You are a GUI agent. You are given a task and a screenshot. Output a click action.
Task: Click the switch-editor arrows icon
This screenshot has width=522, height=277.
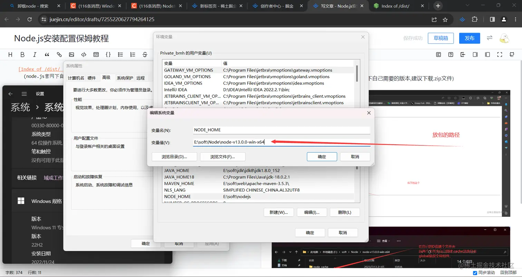coord(490,38)
